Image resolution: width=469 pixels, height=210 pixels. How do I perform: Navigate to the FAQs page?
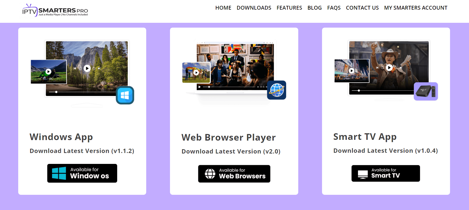click(334, 8)
